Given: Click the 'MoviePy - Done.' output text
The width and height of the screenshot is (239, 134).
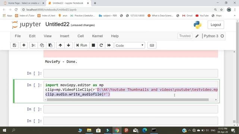Looking at the screenshot, I should 61,62.
